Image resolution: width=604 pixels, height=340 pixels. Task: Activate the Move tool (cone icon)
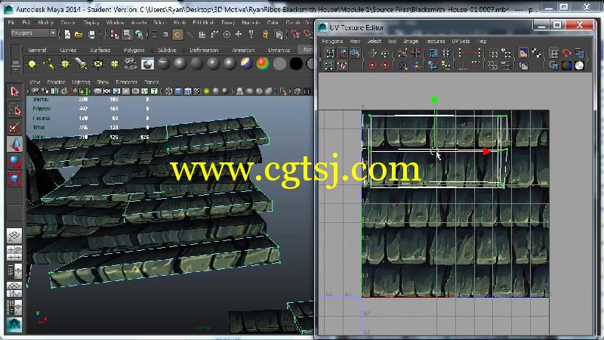[x=14, y=144]
